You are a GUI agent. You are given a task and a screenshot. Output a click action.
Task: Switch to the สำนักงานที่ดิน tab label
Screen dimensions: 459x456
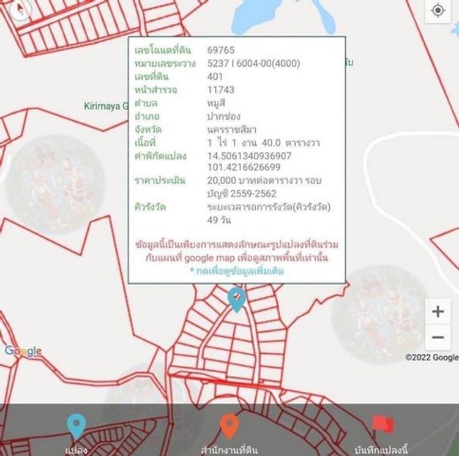tap(228, 450)
